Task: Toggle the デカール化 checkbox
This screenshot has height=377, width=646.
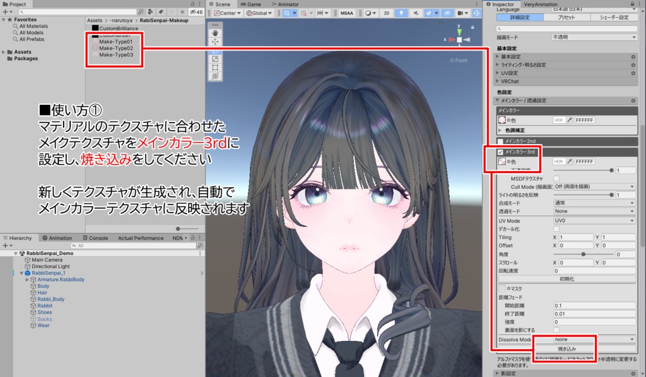Action: 556,229
